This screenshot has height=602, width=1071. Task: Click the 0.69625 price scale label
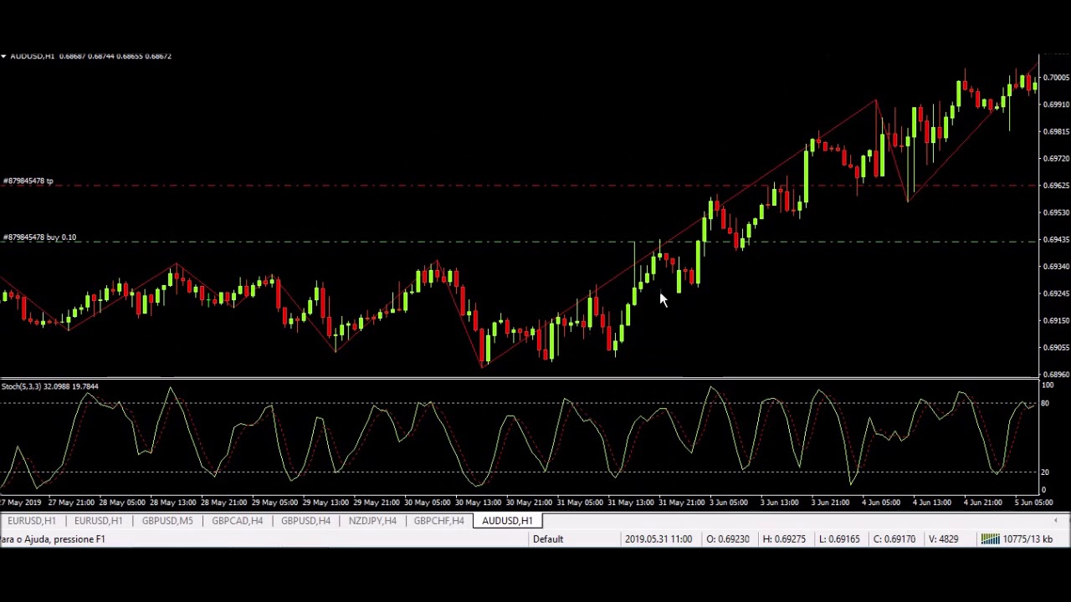[x=1057, y=186]
